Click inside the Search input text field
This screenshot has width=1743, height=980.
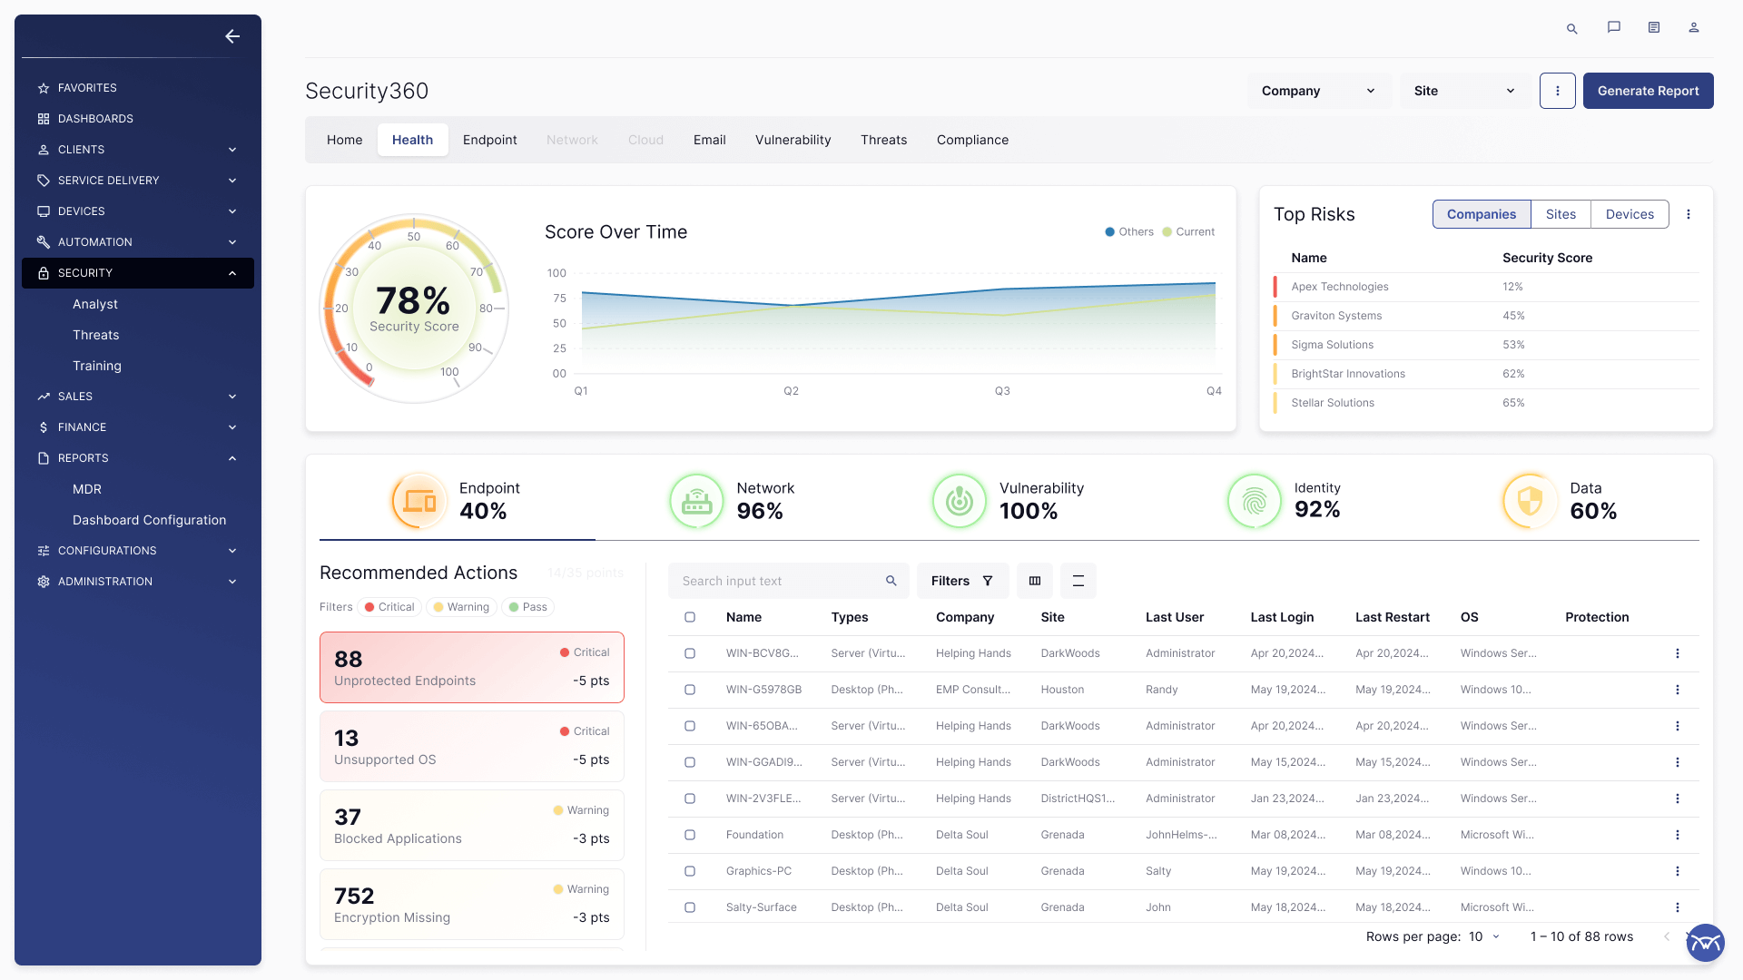781,581
